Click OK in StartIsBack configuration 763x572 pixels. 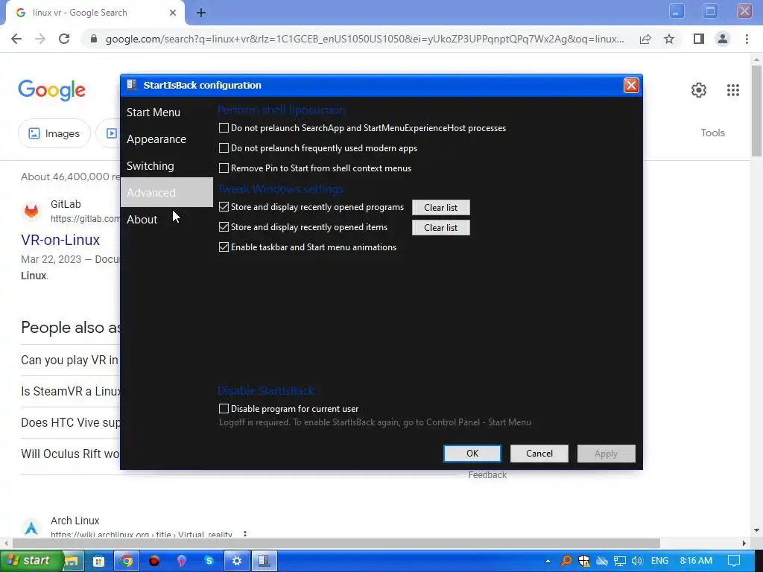pyautogui.click(x=472, y=454)
